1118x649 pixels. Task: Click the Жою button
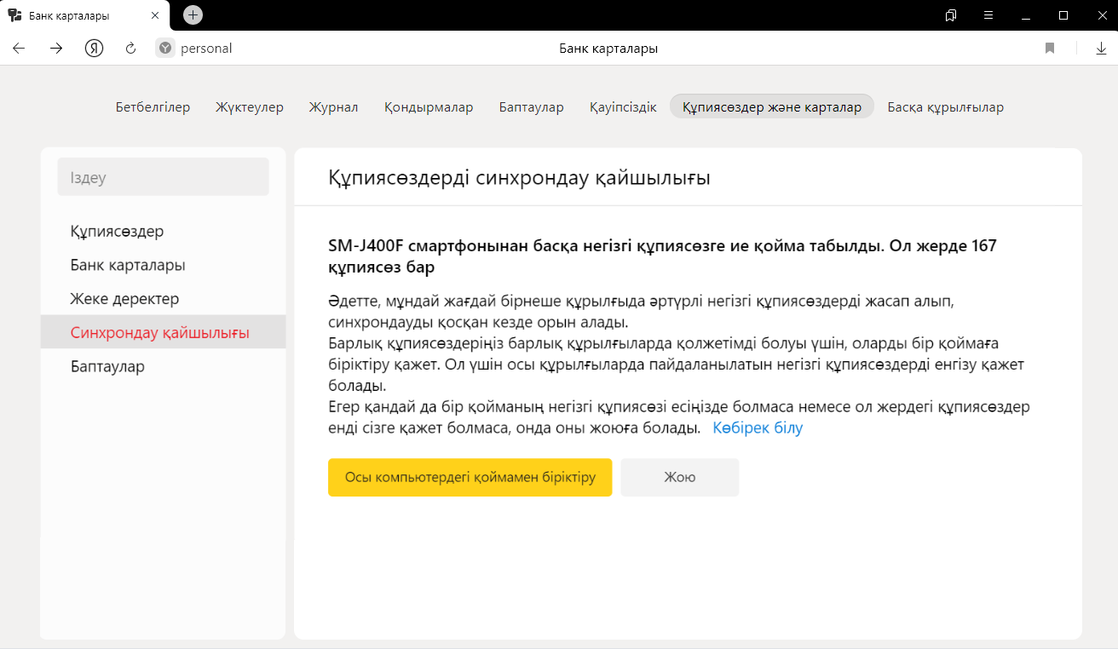coord(679,477)
